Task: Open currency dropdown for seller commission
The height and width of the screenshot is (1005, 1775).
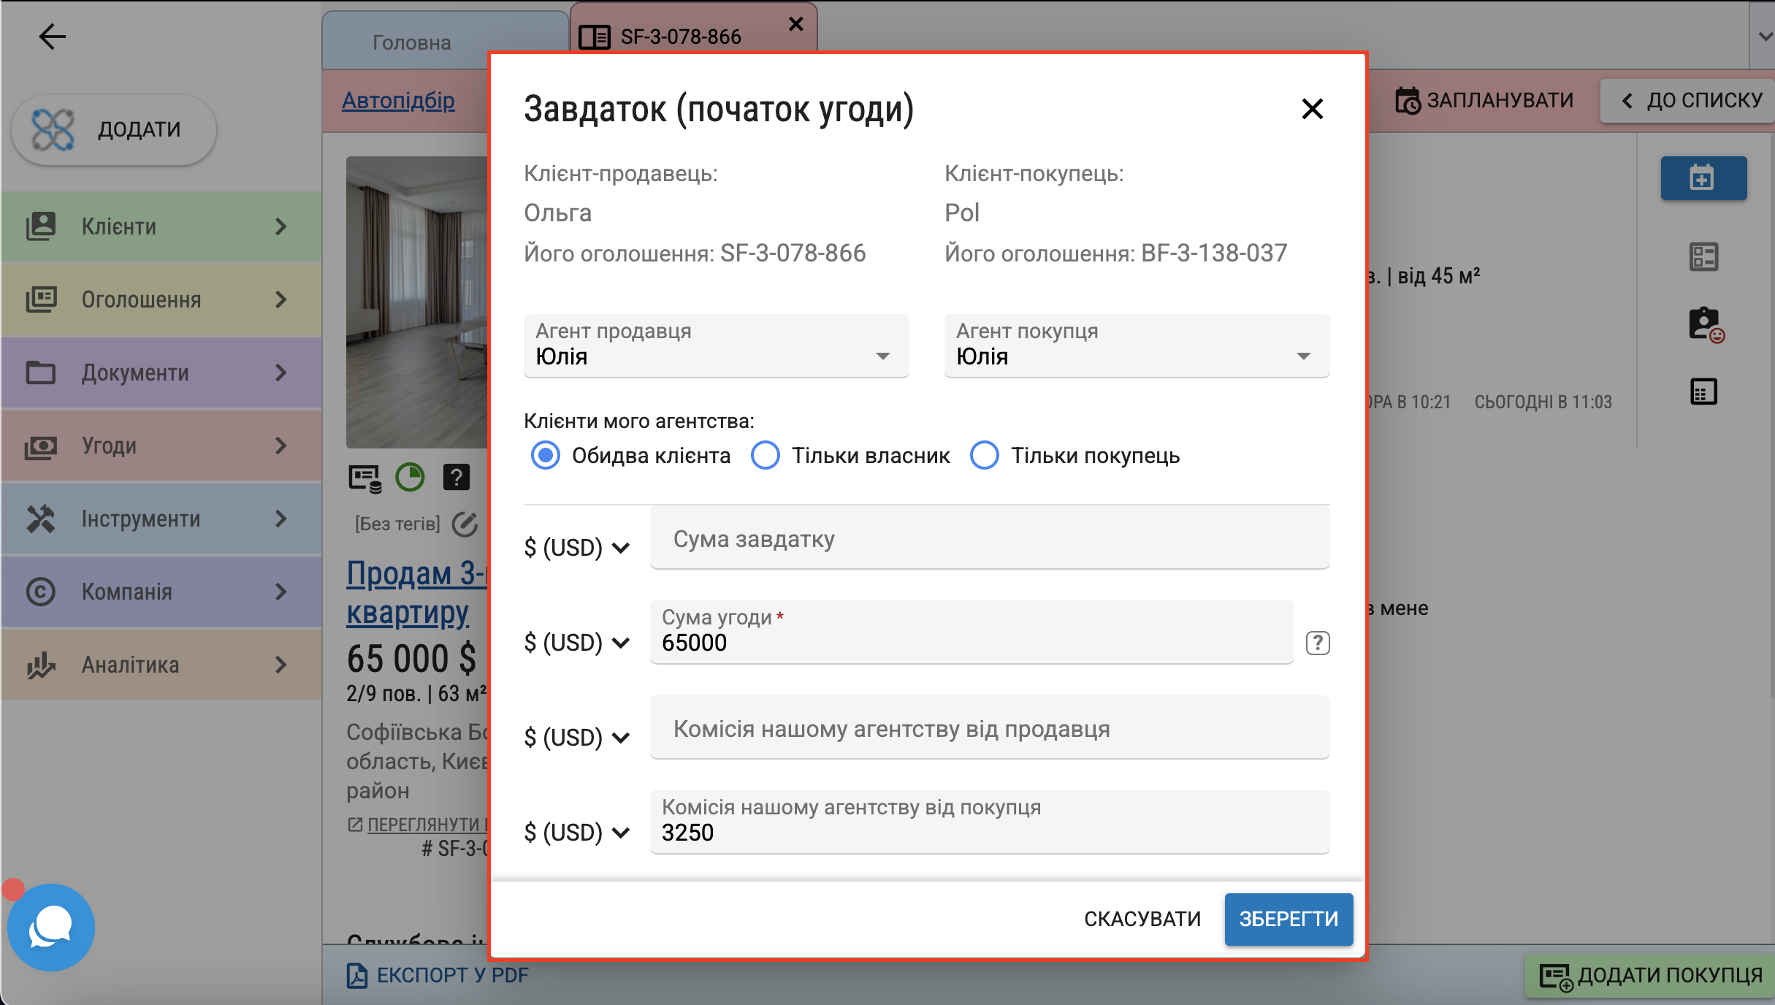Action: click(577, 737)
